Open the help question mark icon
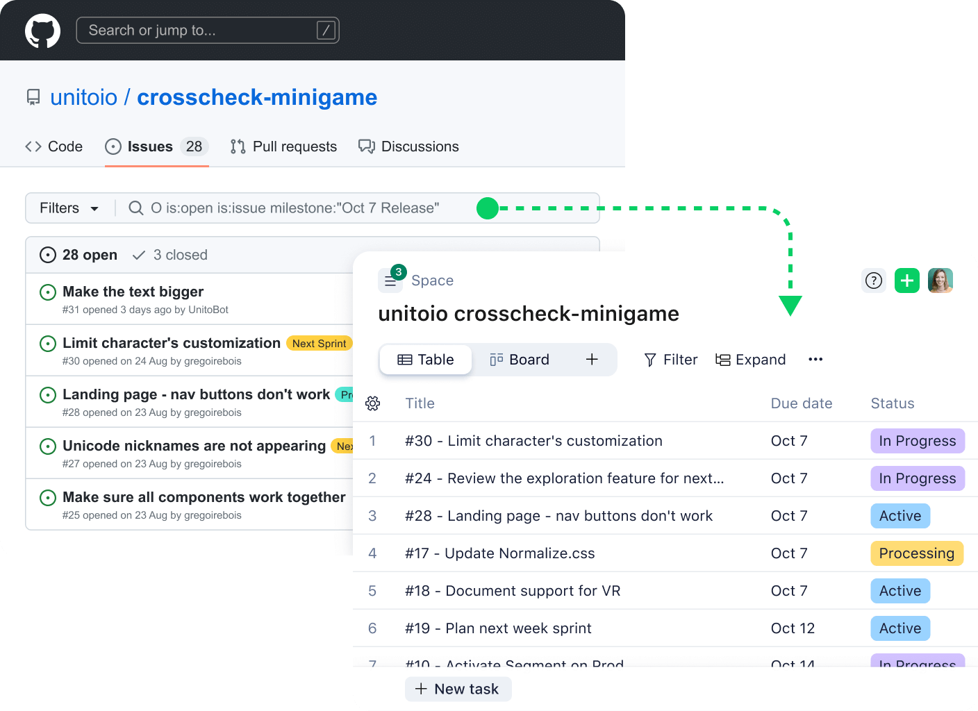 click(874, 281)
